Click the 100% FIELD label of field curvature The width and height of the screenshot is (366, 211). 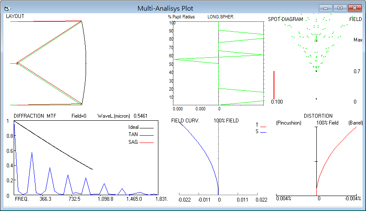click(226, 121)
